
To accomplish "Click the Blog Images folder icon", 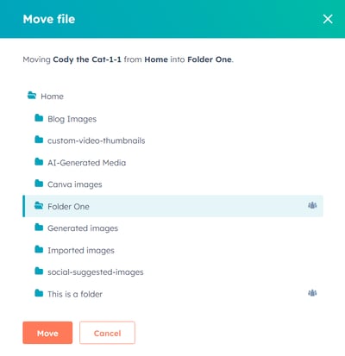I will 39,118.
